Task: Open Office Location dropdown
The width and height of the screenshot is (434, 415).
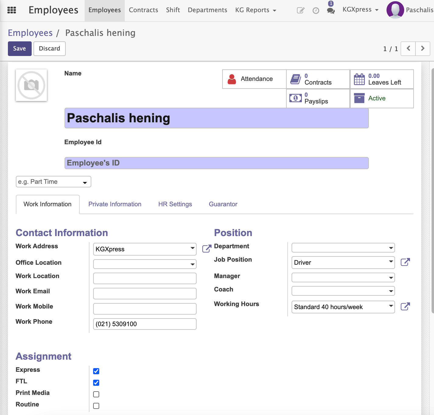Action: coord(145,264)
